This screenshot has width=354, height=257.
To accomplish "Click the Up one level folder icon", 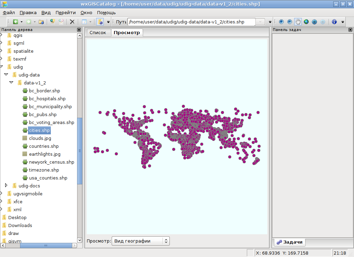I will pyautogui.click(x=42, y=21).
